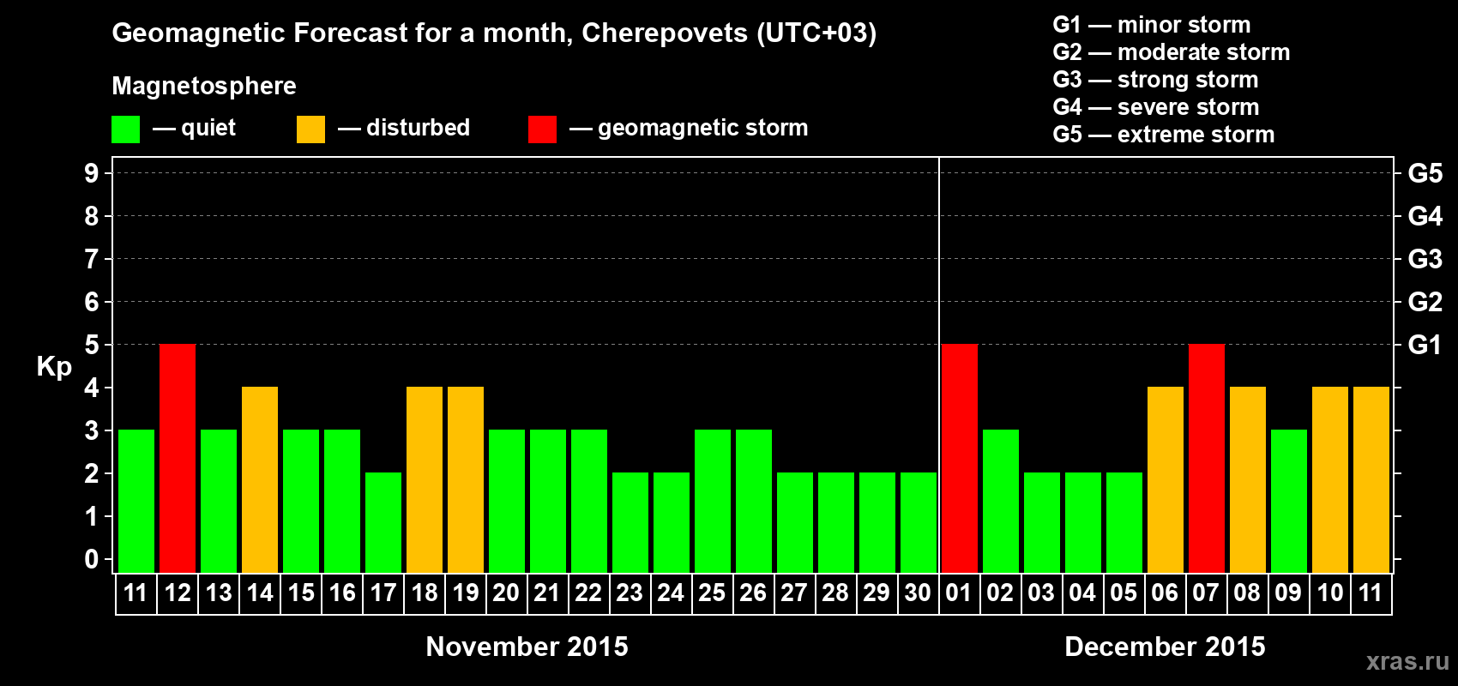Viewport: 1458px width, 686px height.
Task: Click the 'Magnetosphere' heading
Action: (204, 86)
